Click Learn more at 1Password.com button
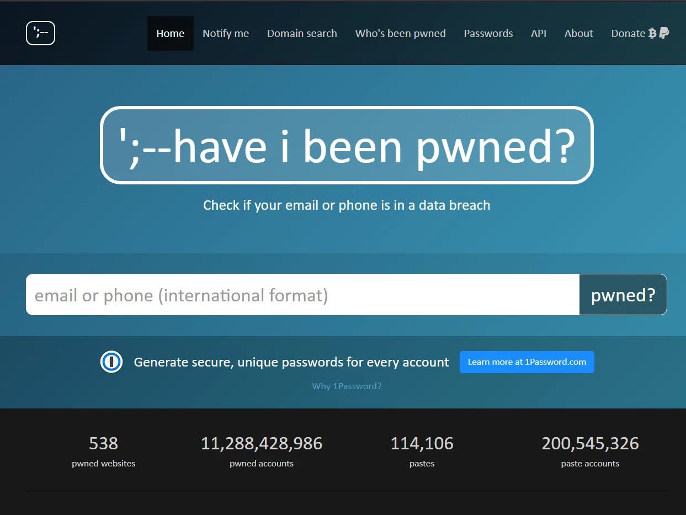The height and width of the screenshot is (515, 686). pyautogui.click(x=527, y=362)
